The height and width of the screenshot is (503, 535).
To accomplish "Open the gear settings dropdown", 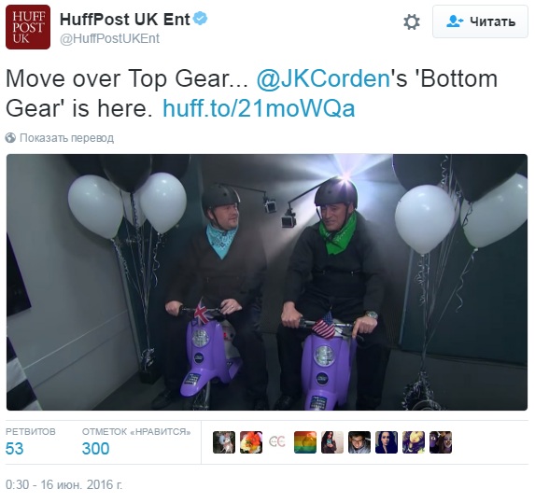I will point(412,21).
